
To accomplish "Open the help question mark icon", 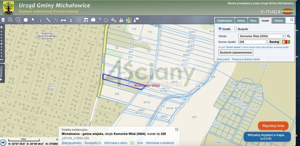I will (100, 20).
